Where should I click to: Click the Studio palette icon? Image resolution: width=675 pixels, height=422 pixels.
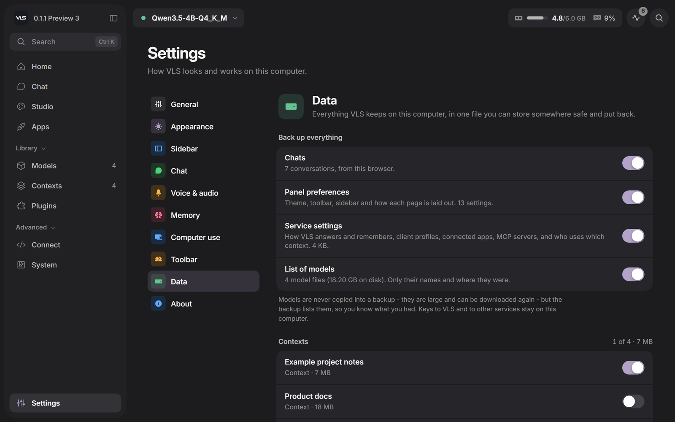pyautogui.click(x=21, y=106)
